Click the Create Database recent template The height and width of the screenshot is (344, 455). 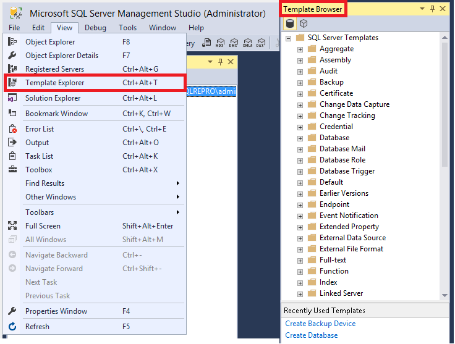coord(312,335)
